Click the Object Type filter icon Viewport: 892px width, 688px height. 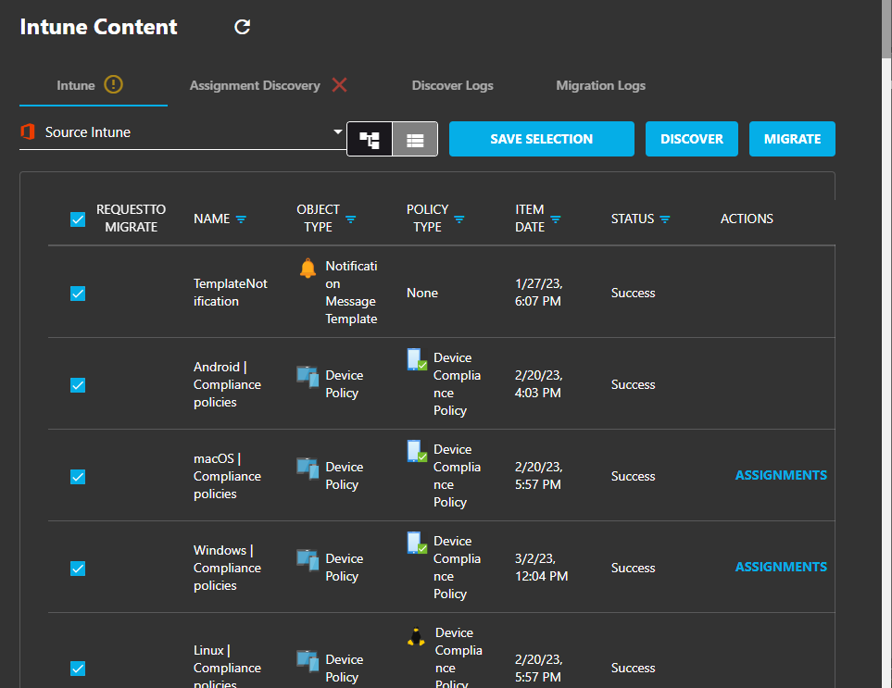pos(351,219)
